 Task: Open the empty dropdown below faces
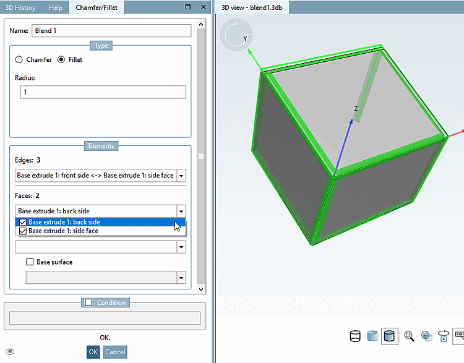point(181,247)
